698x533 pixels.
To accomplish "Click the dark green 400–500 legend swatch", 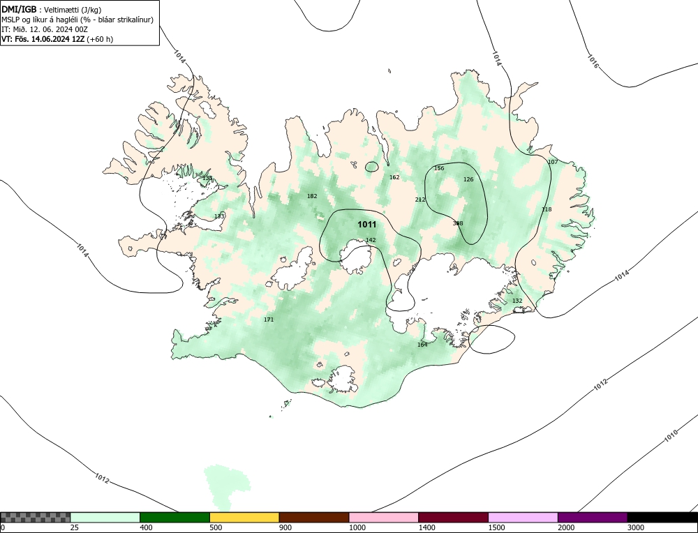I will pos(174,517).
